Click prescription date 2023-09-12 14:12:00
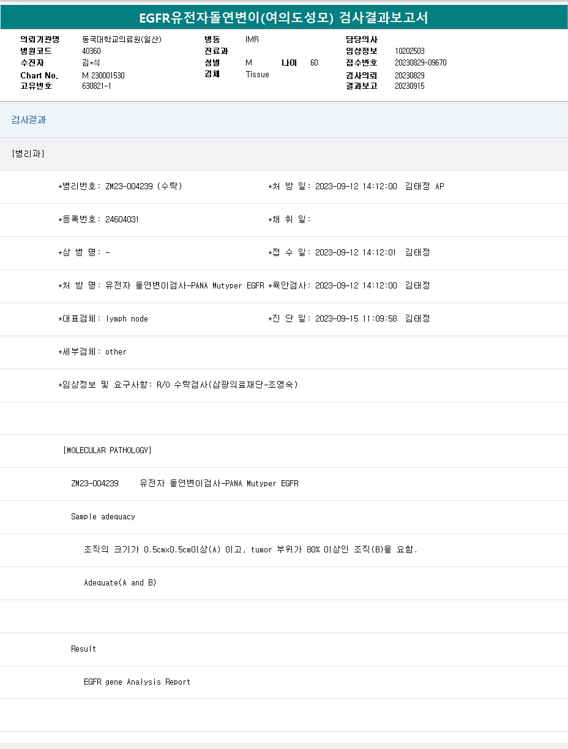 click(x=356, y=186)
